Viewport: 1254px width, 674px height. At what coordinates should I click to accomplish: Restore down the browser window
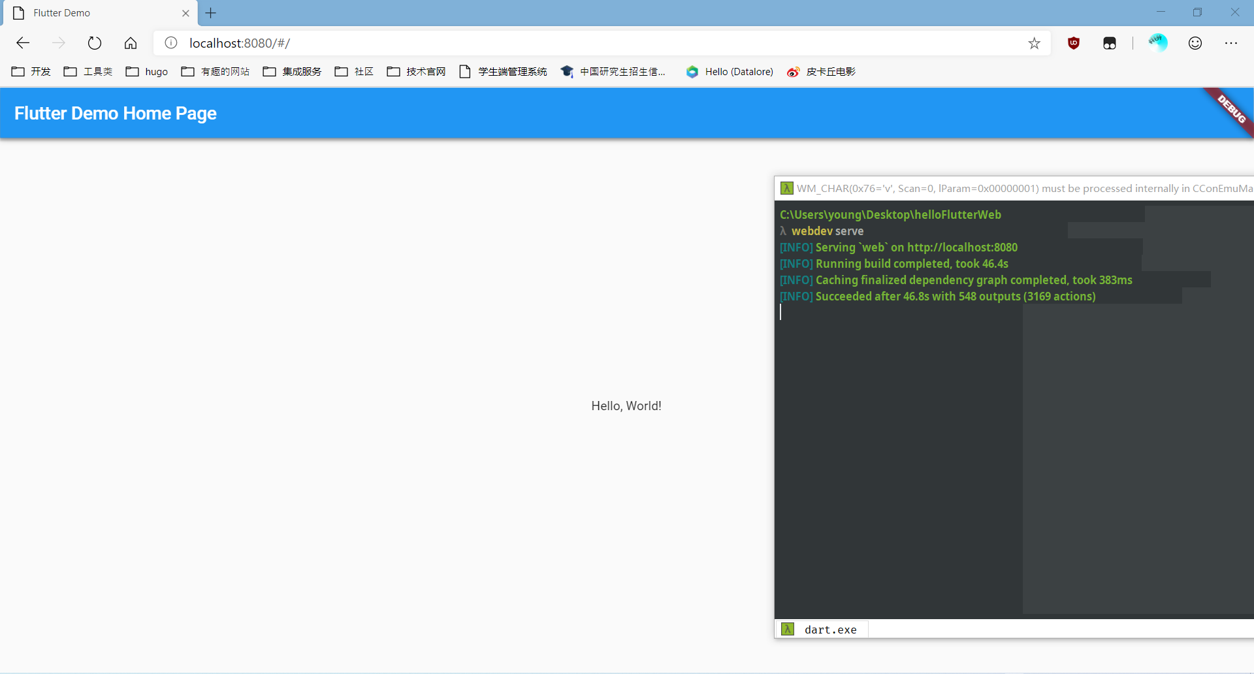[x=1197, y=12]
